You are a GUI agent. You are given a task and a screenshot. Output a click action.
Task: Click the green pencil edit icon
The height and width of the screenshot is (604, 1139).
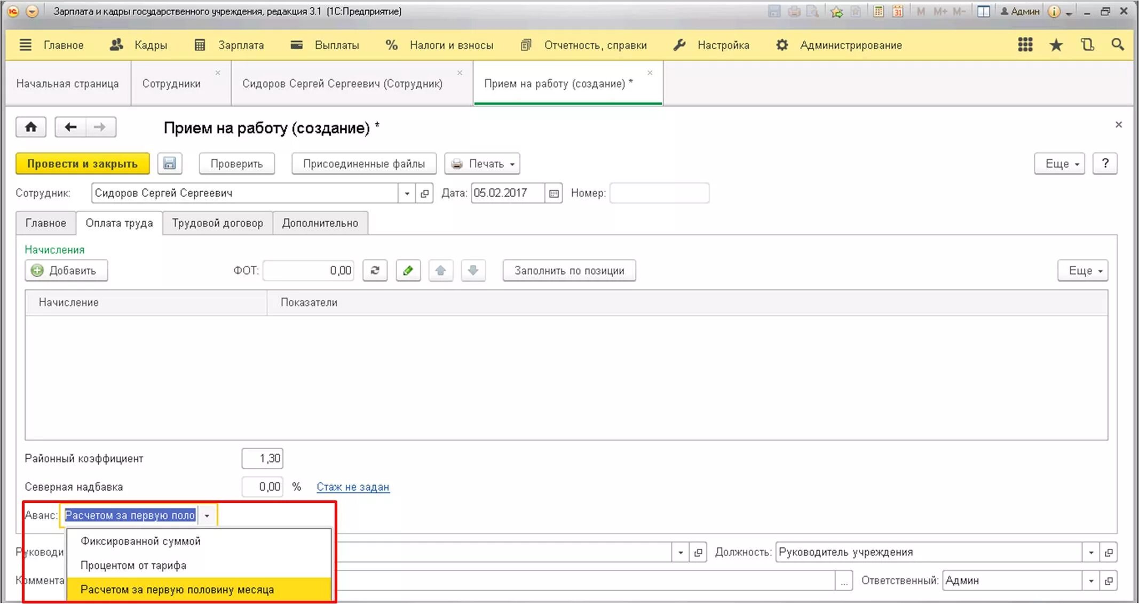pyautogui.click(x=408, y=270)
